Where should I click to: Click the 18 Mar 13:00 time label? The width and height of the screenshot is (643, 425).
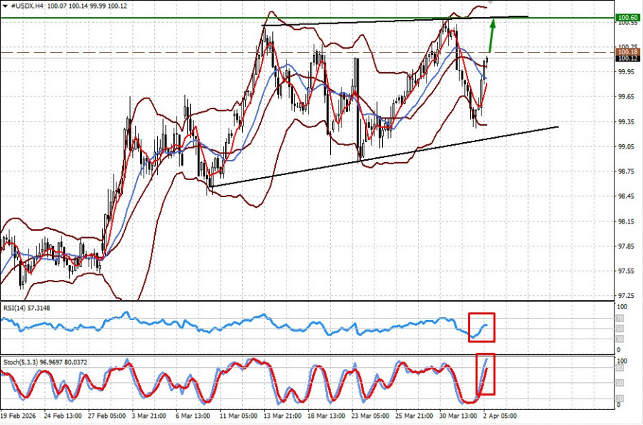pos(326,416)
